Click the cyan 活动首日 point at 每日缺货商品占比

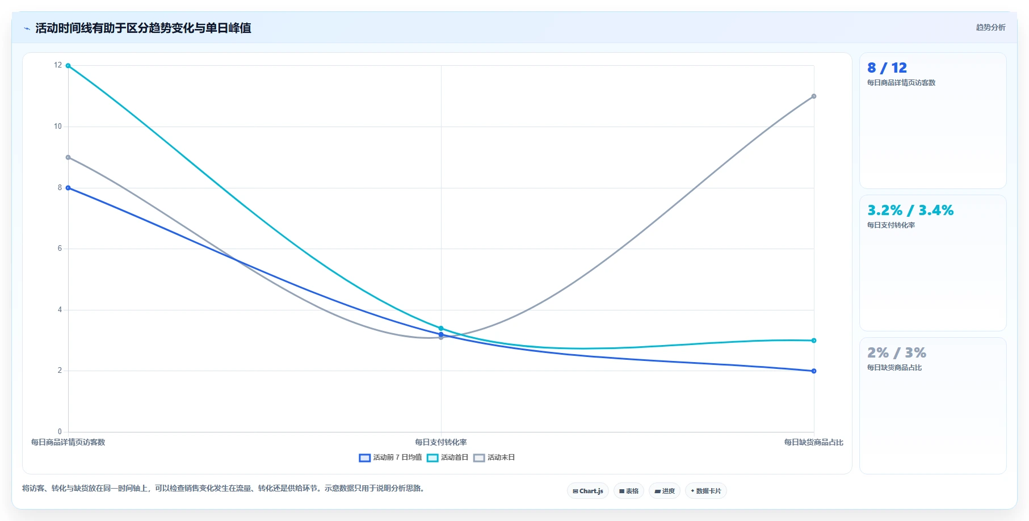tap(814, 341)
